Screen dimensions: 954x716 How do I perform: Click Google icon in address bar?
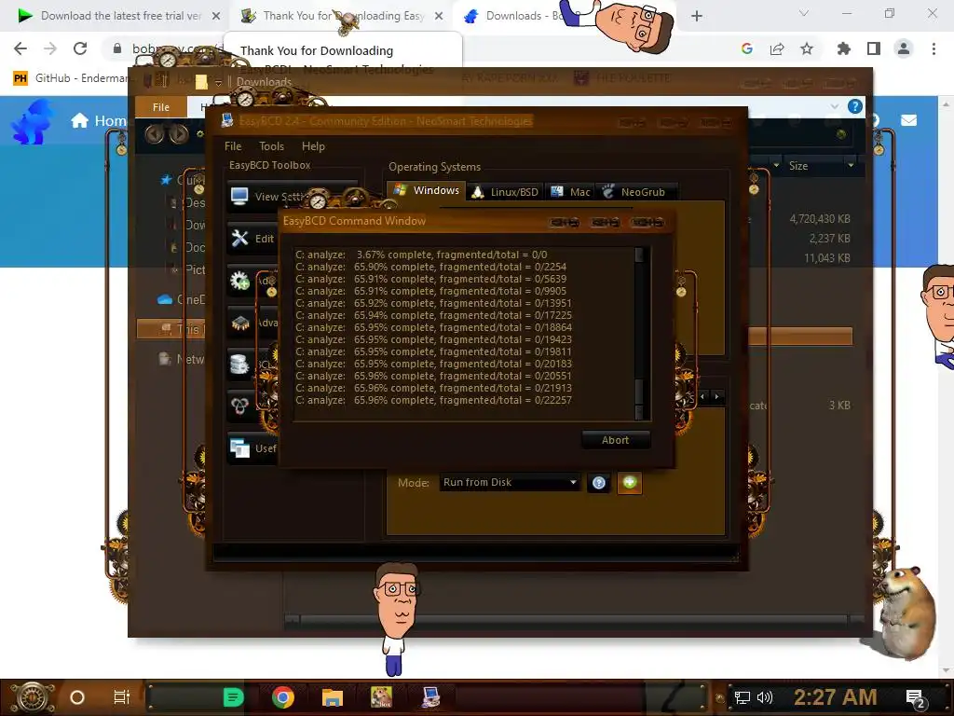tap(747, 48)
